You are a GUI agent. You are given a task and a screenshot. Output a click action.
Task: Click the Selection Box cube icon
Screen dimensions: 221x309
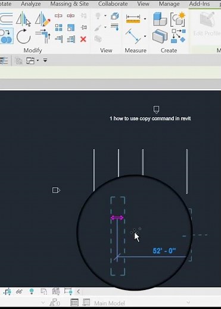(x=115, y=16)
